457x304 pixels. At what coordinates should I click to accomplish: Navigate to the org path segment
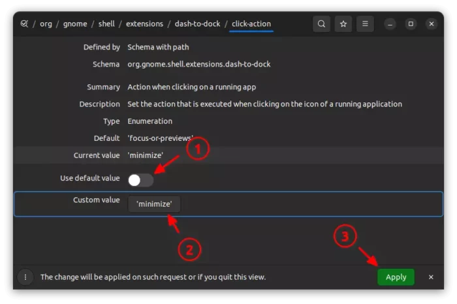(46, 24)
